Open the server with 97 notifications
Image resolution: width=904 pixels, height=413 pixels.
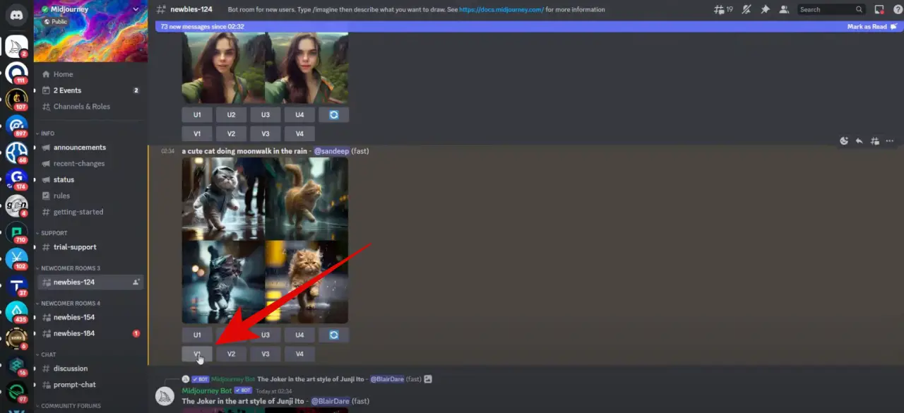point(16,393)
